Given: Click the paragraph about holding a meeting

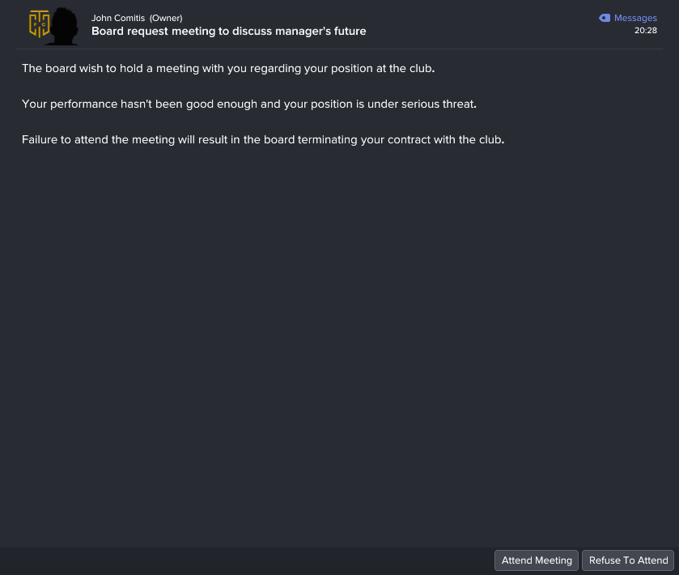Looking at the screenshot, I should click(228, 69).
